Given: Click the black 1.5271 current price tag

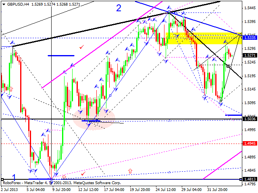Looking at the screenshot, I should pyautogui.click(x=250, y=55).
